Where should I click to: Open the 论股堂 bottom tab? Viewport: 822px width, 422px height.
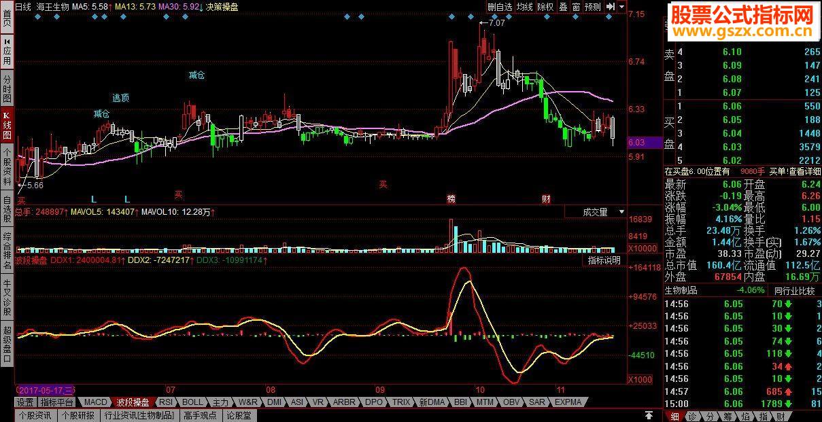pyautogui.click(x=239, y=415)
